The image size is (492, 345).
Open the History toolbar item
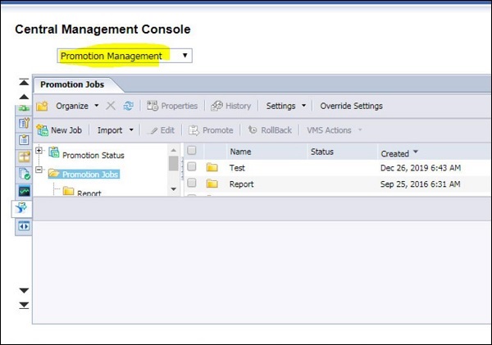[231, 106]
